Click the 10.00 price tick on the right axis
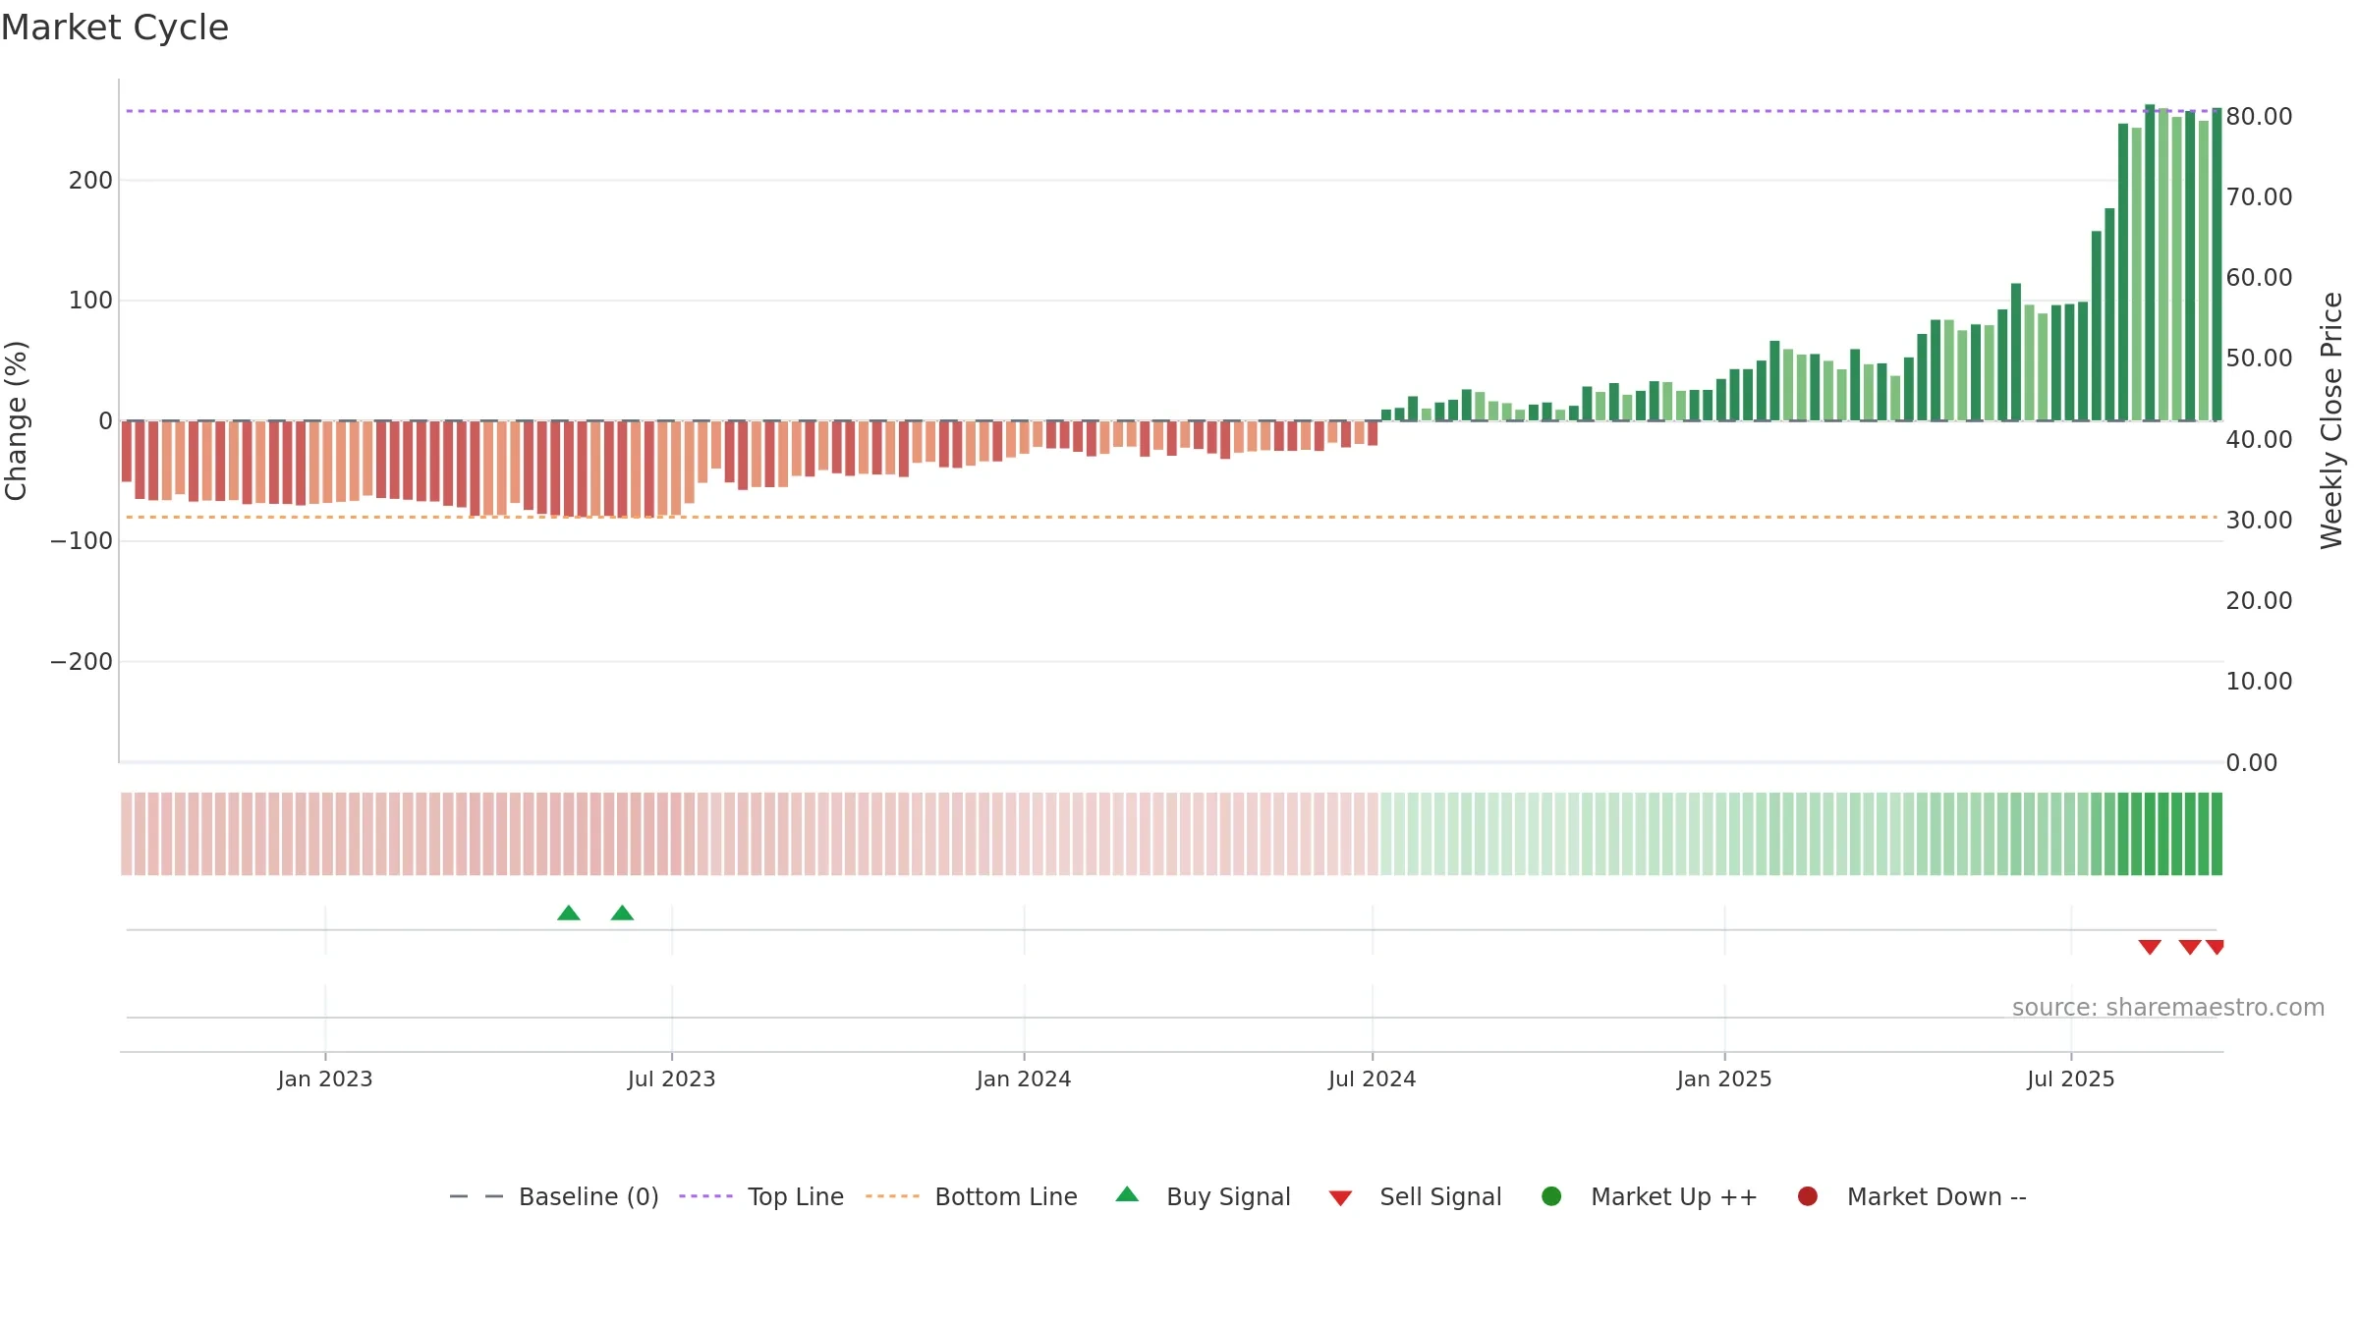Image resolution: width=2358 pixels, height=1326 pixels. tap(2259, 682)
